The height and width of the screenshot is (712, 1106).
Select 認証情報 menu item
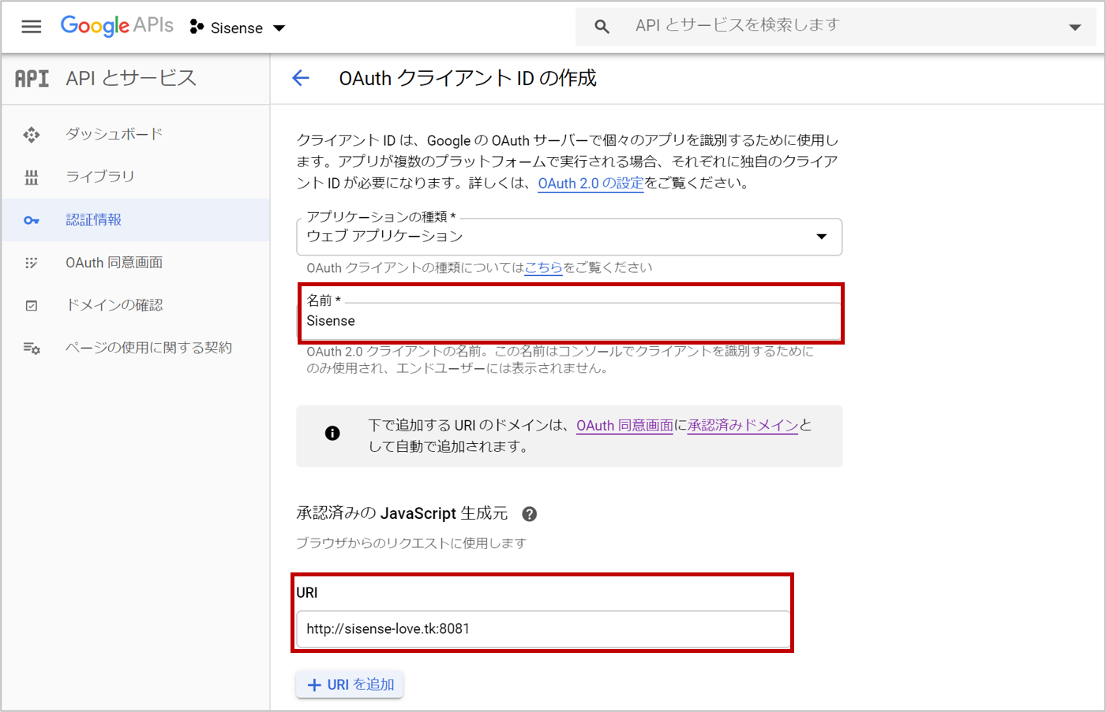(x=136, y=220)
